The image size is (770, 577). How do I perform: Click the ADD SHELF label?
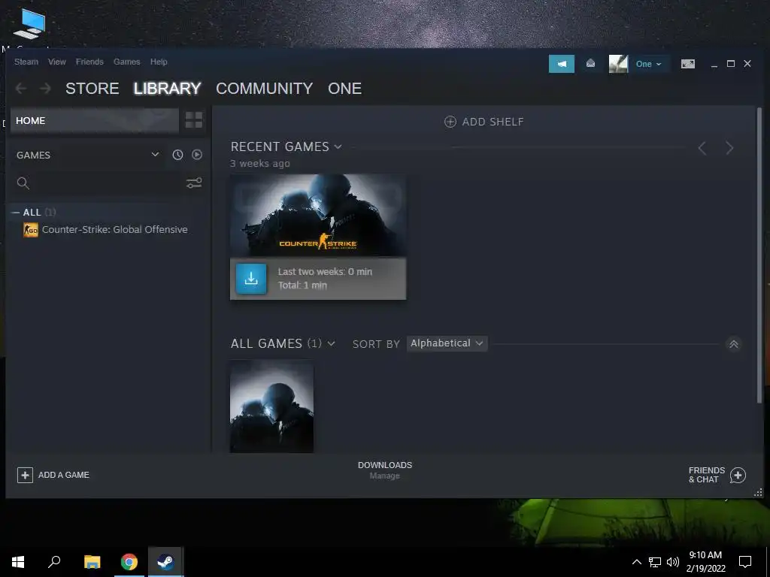[493, 122]
